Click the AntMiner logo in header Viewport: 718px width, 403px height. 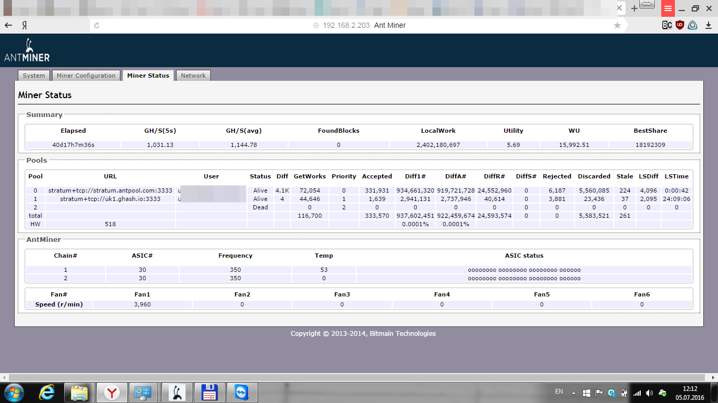[26, 51]
